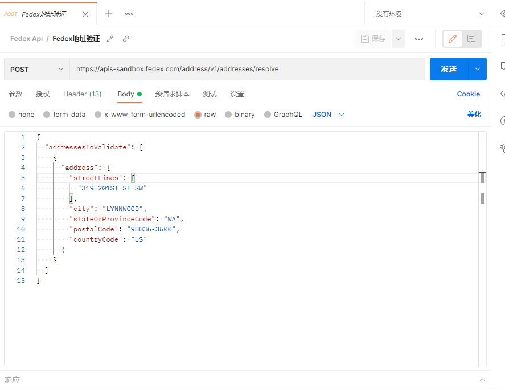Open documentation icon in right sidebar

503,39
